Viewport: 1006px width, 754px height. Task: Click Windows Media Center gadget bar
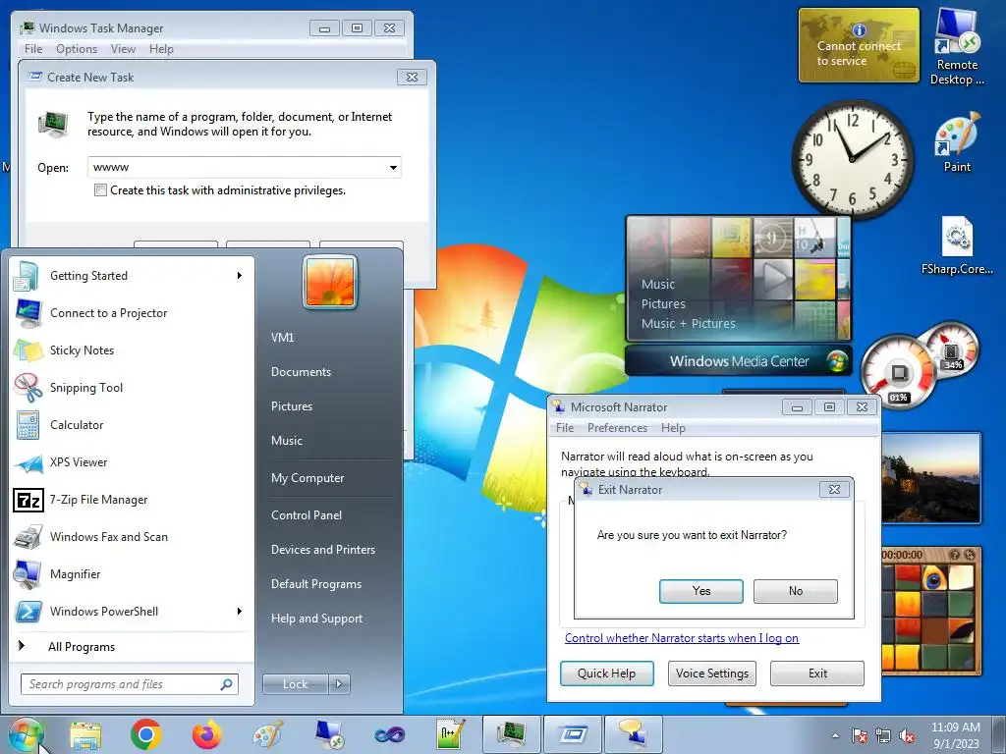point(739,361)
